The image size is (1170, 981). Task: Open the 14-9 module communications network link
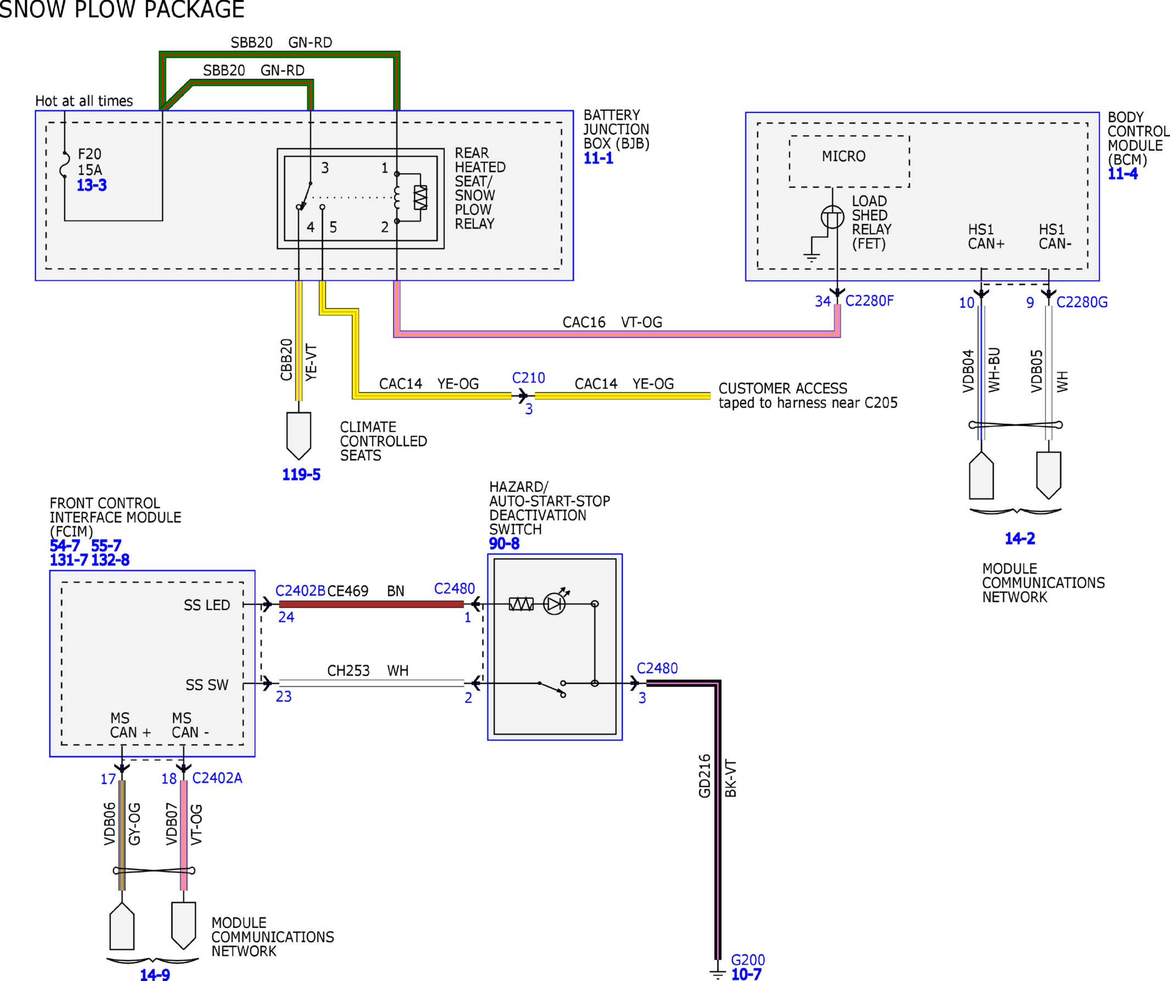tap(155, 975)
